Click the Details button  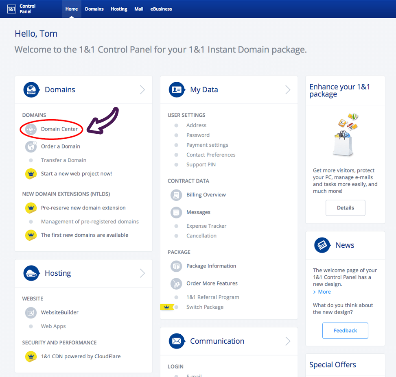pos(345,208)
